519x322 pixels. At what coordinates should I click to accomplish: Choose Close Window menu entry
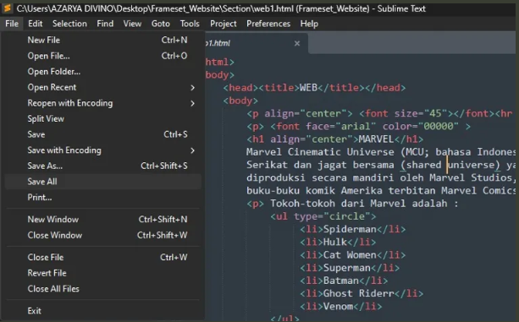click(x=103, y=235)
